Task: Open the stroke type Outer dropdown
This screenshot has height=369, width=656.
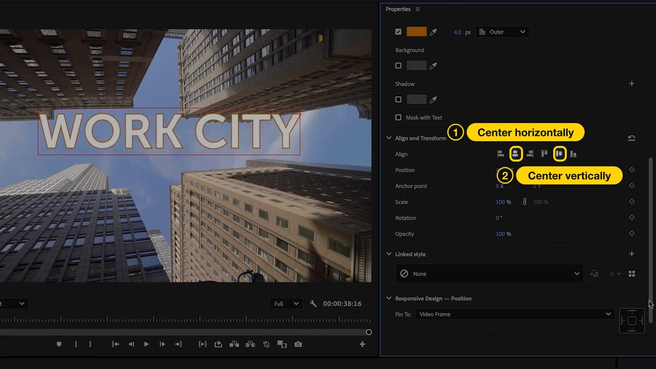Action: coord(502,32)
